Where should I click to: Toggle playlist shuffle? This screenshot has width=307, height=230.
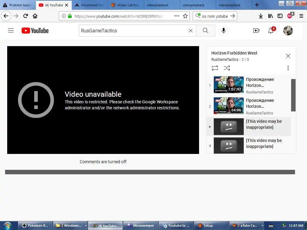click(x=227, y=68)
